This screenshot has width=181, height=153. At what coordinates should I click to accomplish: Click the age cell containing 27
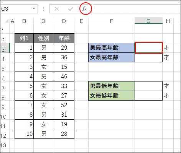[x=64, y=96]
